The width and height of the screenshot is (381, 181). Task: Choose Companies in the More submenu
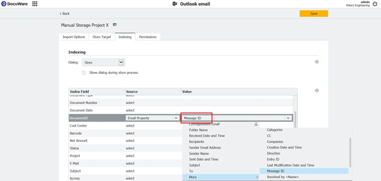[275, 141]
